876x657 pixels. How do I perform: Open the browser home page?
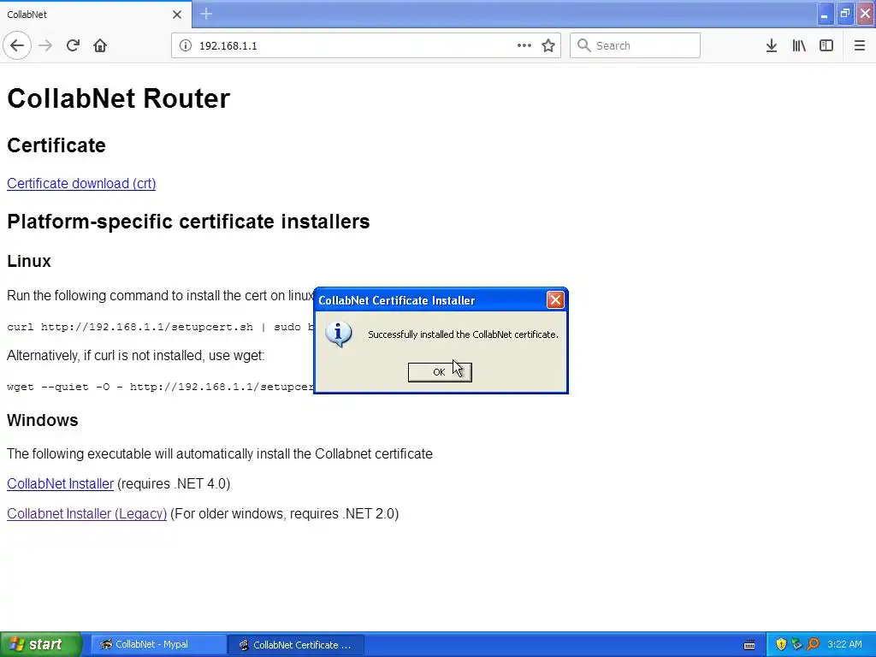tap(100, 45)
